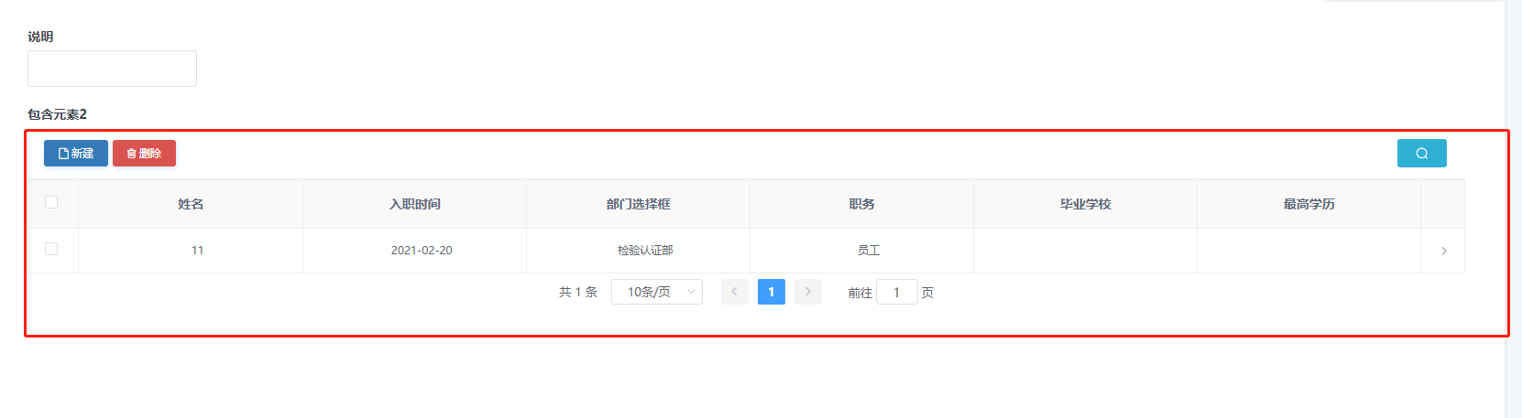Focus the 前往 page jump input
Image resolution: width=1522 pixels, height=418 pixels.
click(x=897, y=292)
